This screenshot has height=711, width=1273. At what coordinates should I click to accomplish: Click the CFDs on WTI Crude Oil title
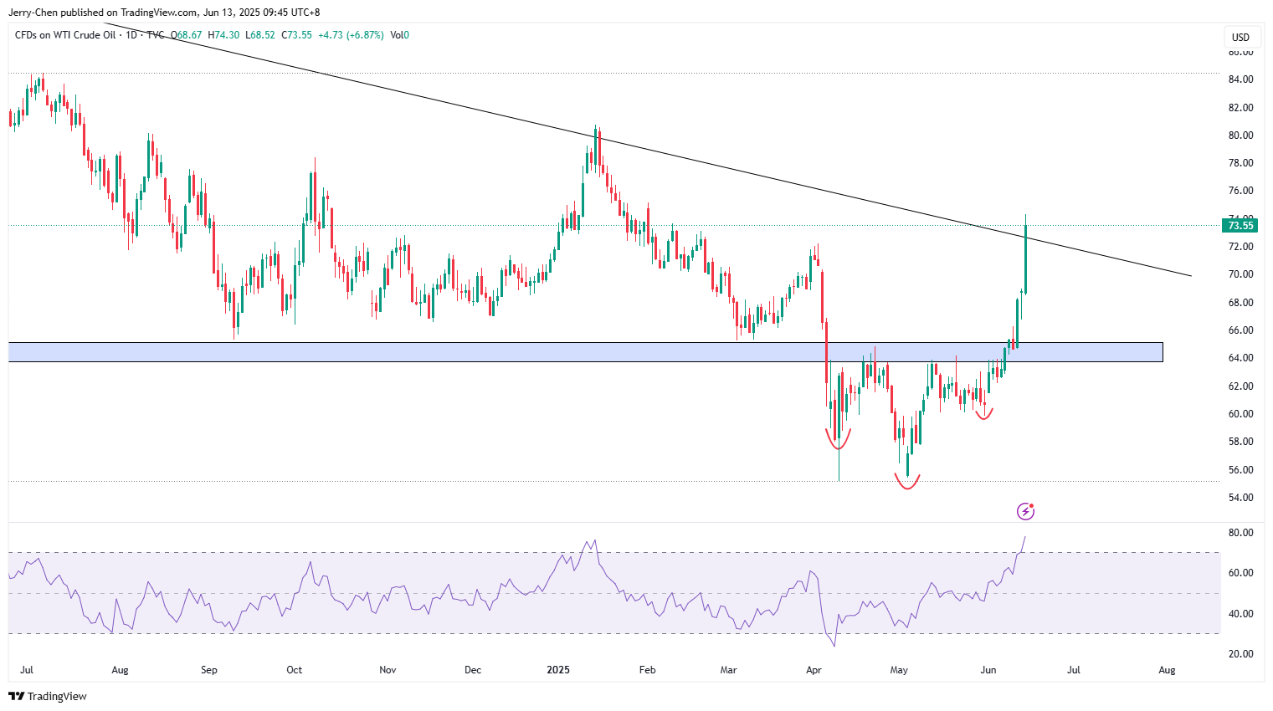tap(65, 35)
